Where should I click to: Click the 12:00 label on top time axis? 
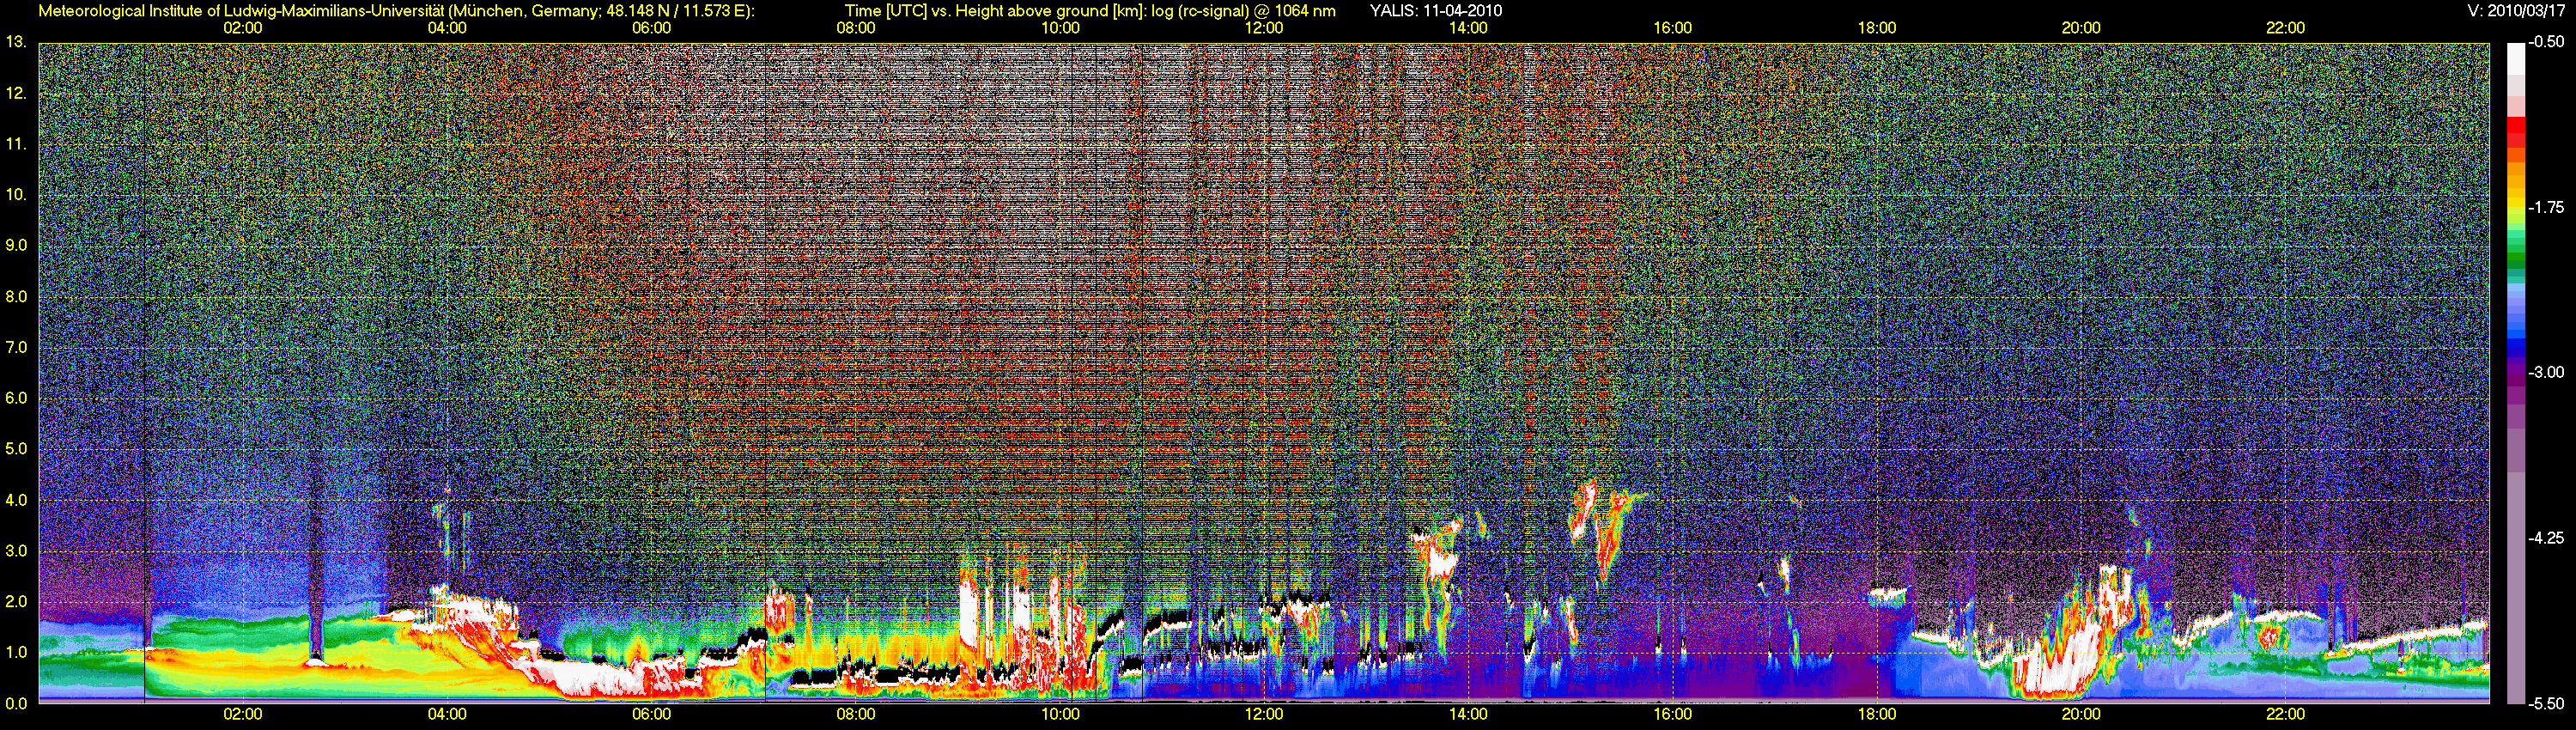pos(1264,28)
